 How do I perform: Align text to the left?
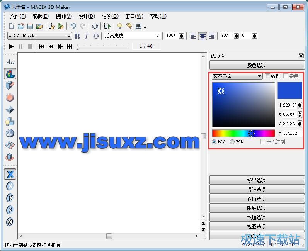coord(193,36)
